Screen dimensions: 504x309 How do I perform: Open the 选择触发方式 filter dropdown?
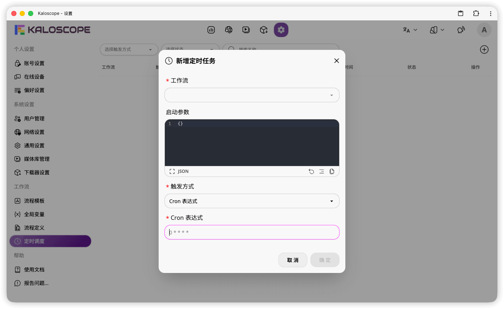(129, 49)
